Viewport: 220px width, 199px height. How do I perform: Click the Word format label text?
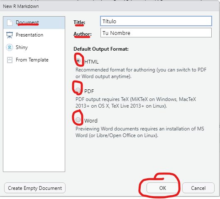tap(91, 121)
